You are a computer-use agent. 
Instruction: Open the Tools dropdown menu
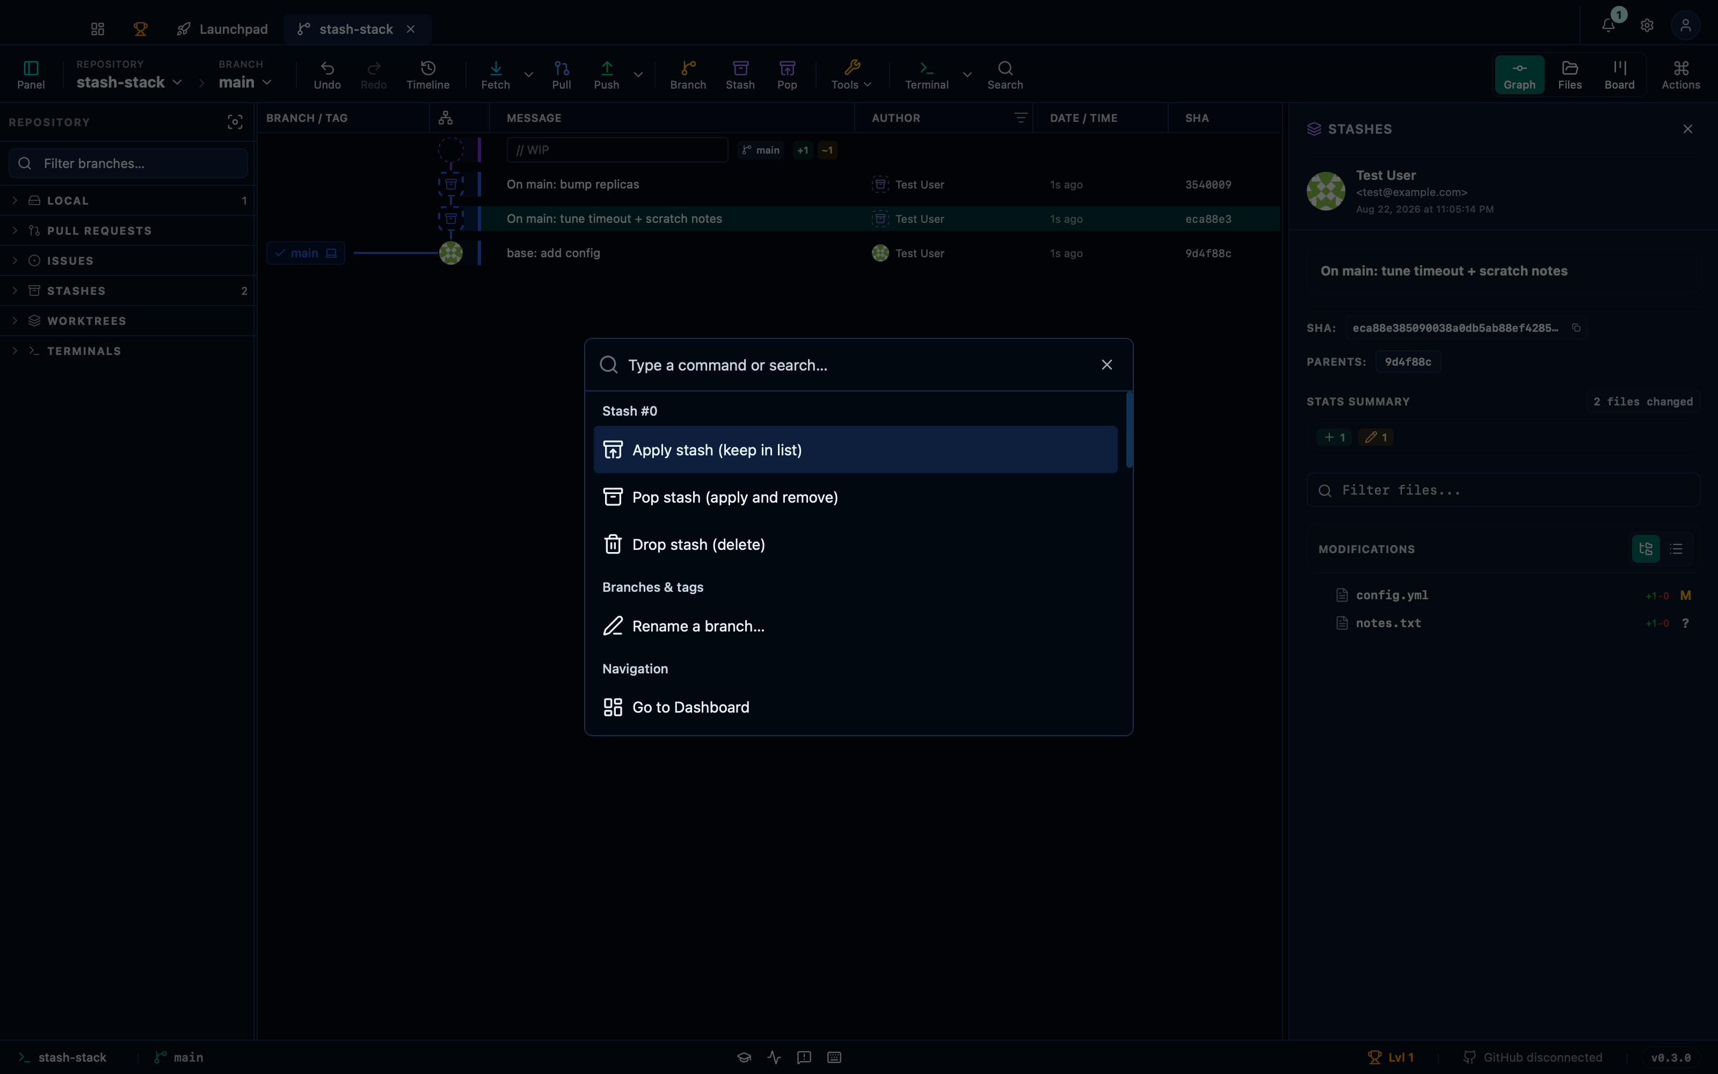[x=851, y=75]
